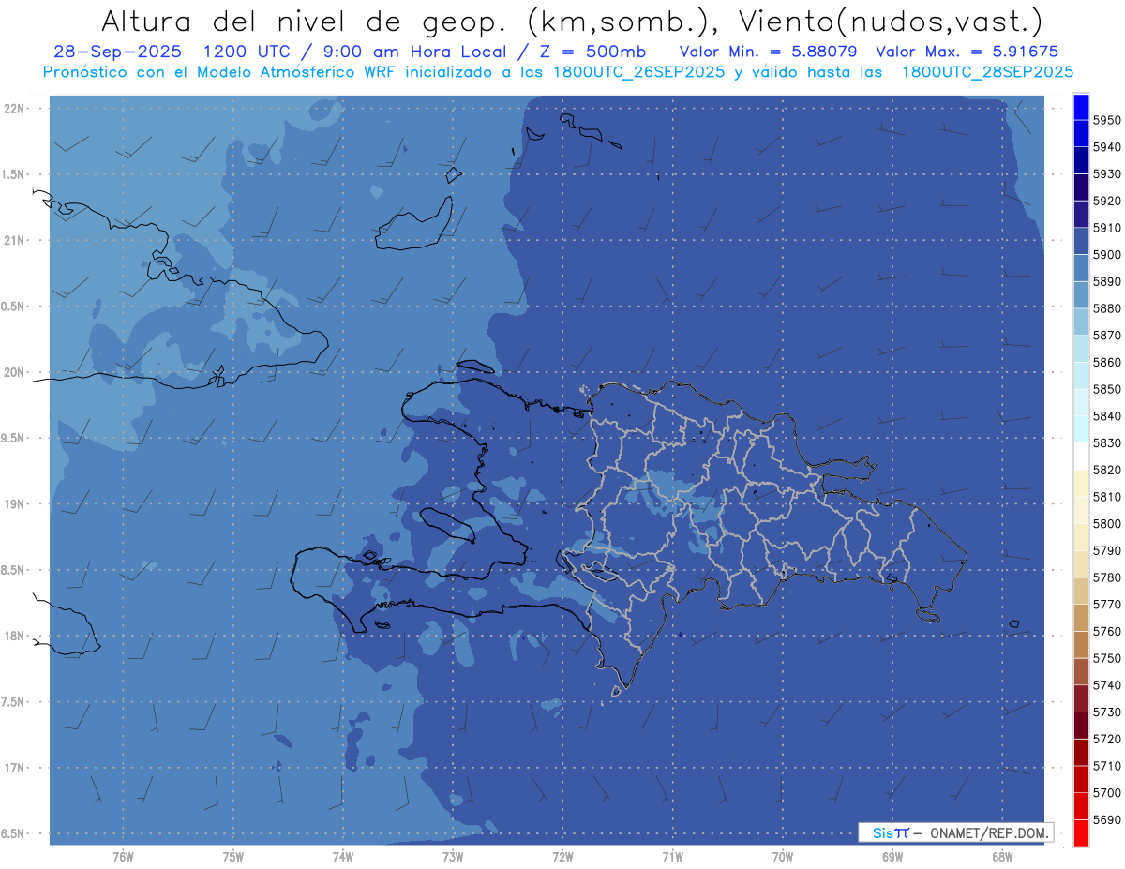Click the bright red segment below 5690
1125x869 pixels.
click(x=1081, y=832)
